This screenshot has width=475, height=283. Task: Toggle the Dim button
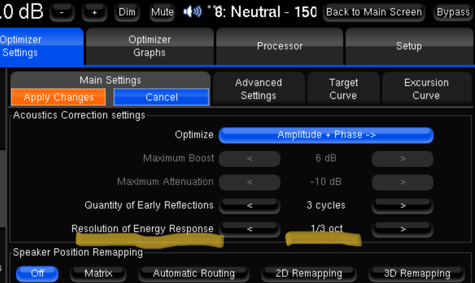click(127, 13)
